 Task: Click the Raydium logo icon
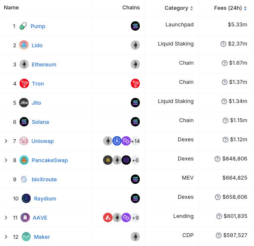click(26, 198)
